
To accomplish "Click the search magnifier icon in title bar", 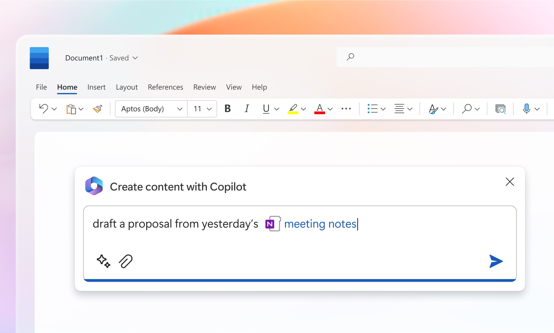I will tap(350, 57).
